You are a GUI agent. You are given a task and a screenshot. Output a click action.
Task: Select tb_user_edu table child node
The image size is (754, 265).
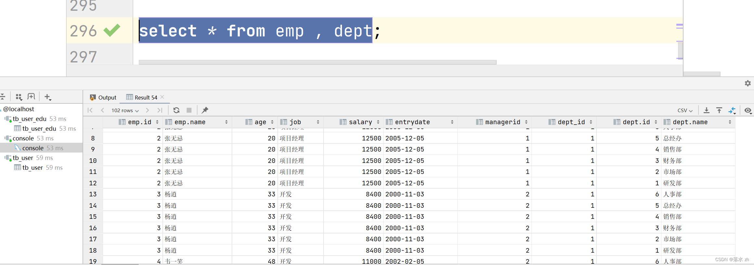[45, 128]
